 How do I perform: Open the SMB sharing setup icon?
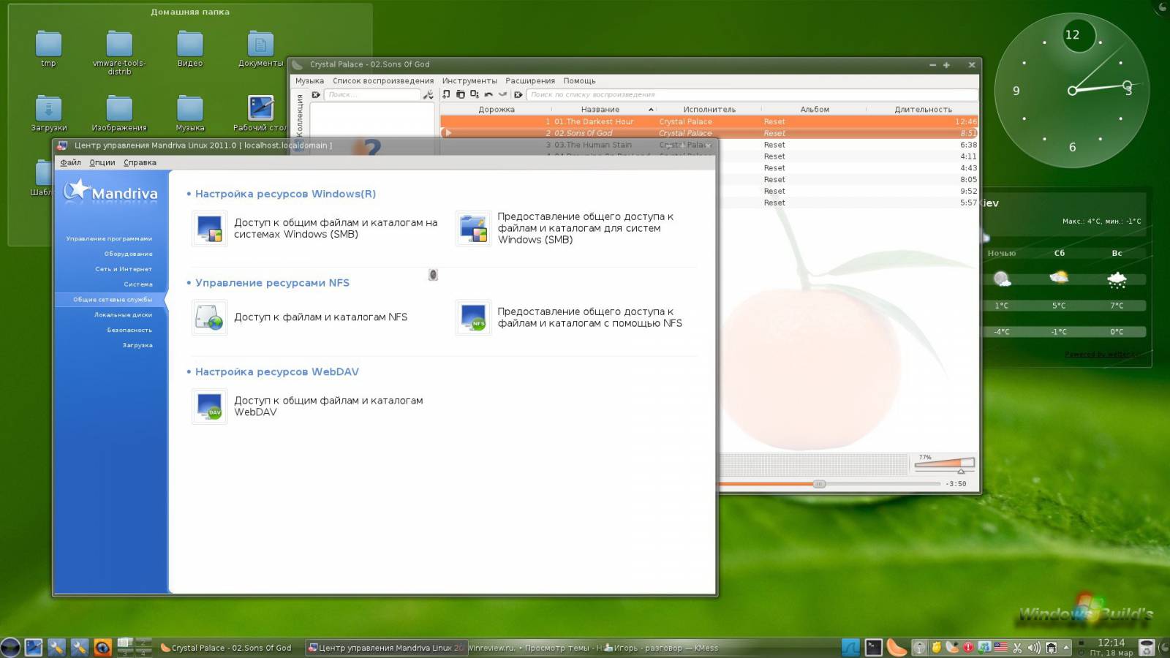(x=473, y=228)
